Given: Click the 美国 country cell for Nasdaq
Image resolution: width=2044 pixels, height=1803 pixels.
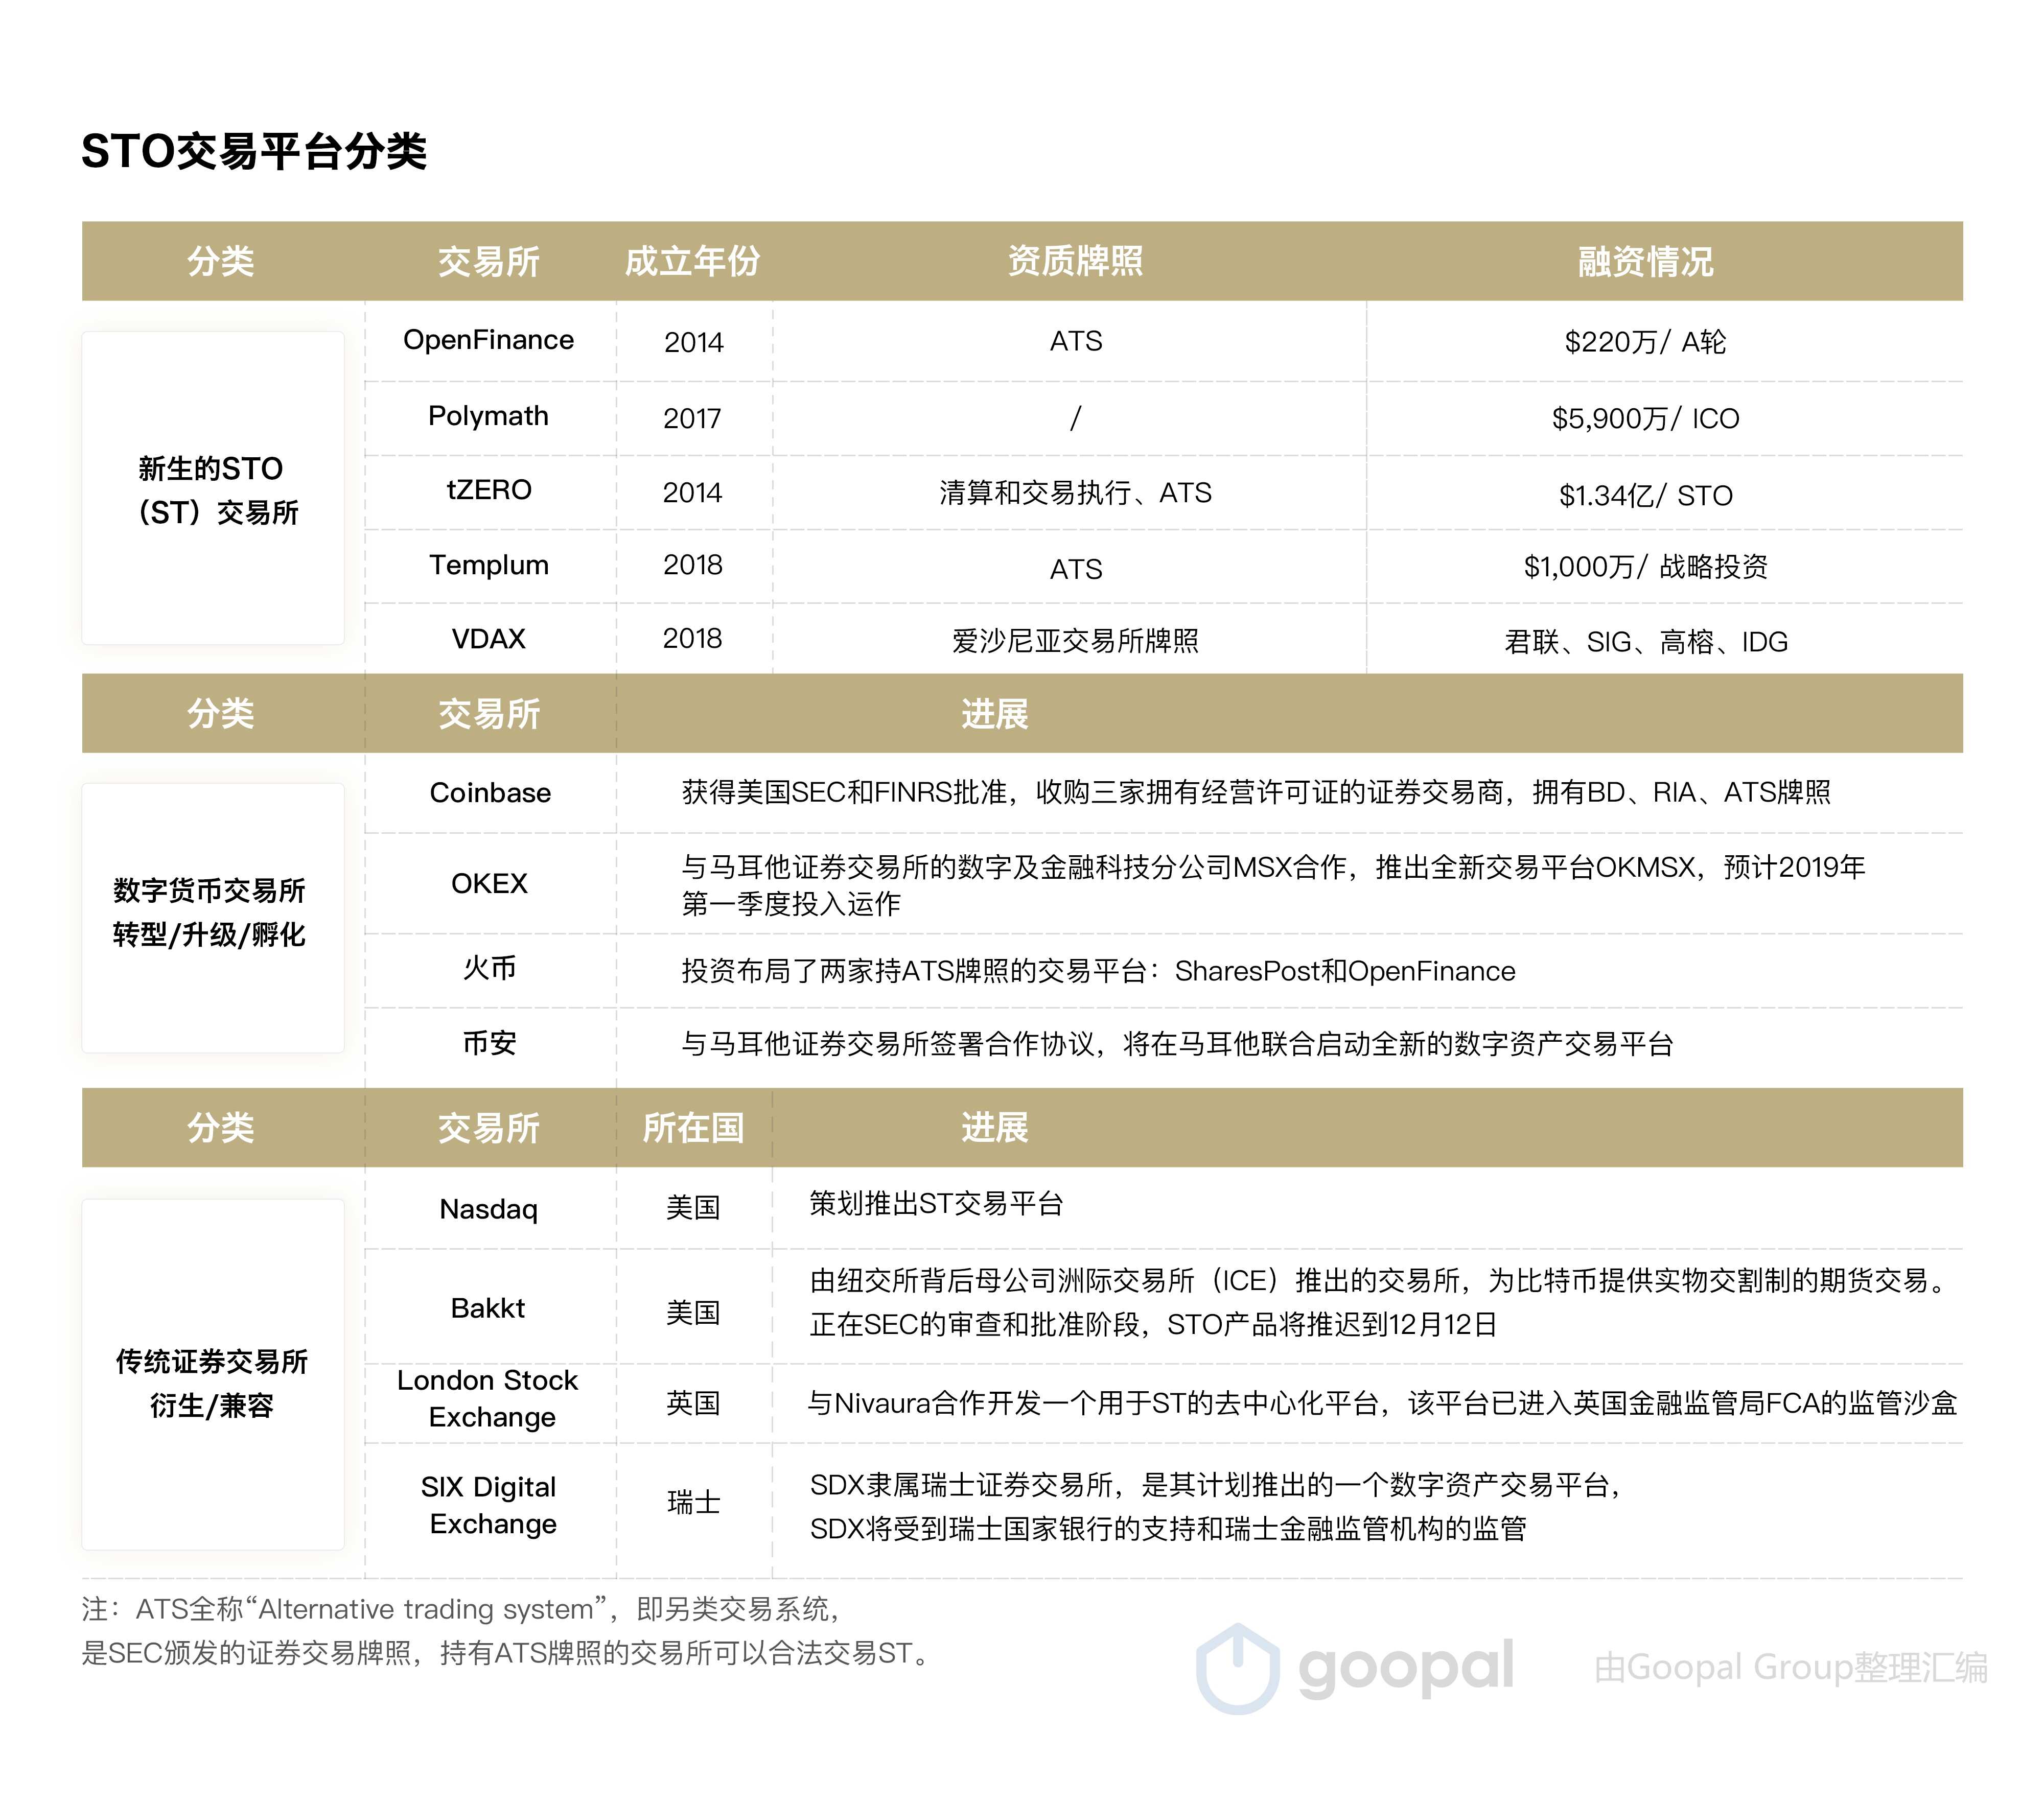Looking at the screenshot, I should (693, 1207).
